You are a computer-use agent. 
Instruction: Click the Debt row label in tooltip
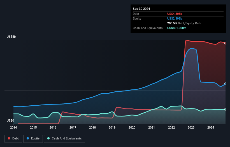136,14
